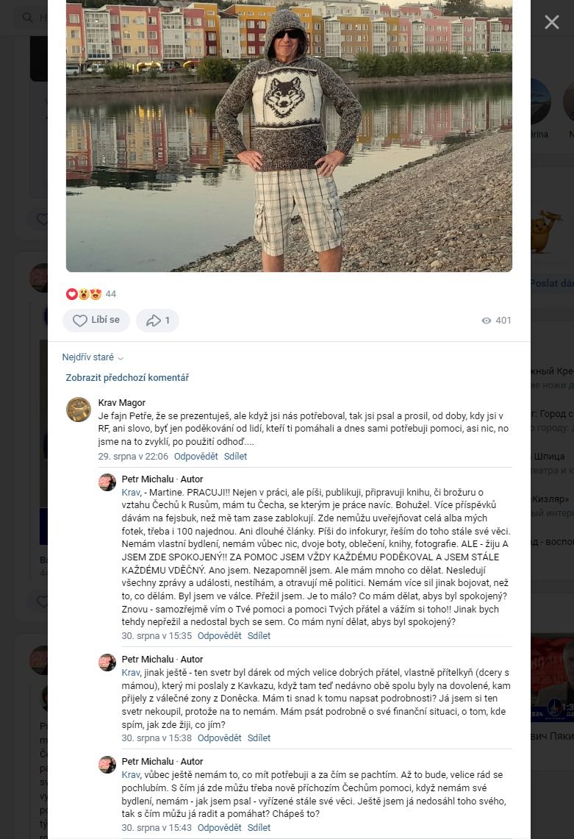574x839 pixels.
Task: Expand the Nejdřív staré sorting dropdown
Action: pos(93,357)
